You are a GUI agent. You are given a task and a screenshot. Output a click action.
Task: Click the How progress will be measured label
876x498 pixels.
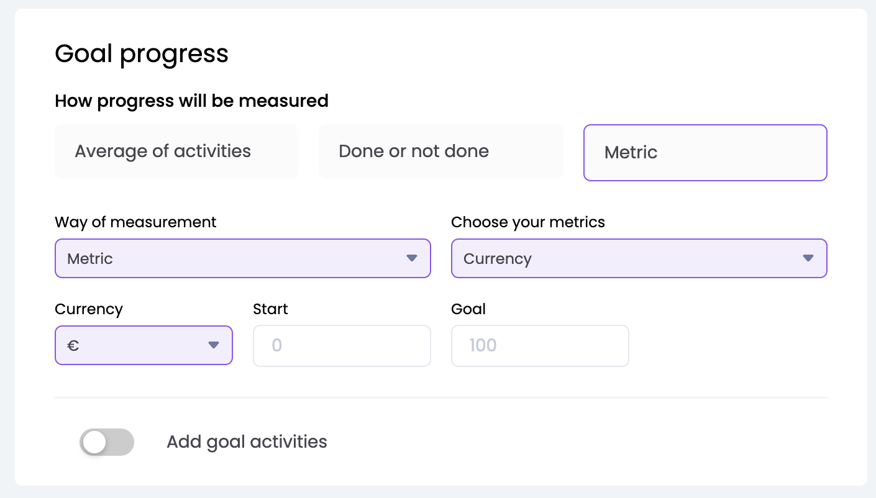[x=191, y=101]
